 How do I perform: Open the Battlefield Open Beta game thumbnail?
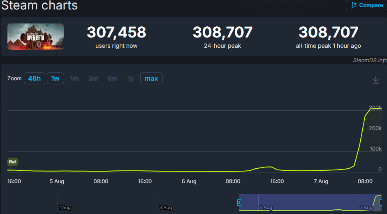click(35, 37)
